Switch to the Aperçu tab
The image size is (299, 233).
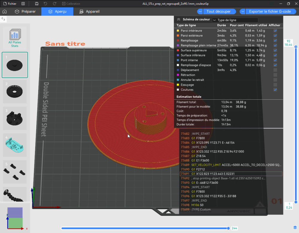coord(57,11)
